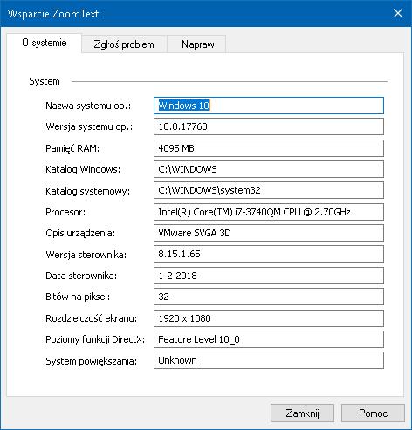Image resolution: width=412 pixels, height=430 pixels.
Task: Close the Wsparcie ZoomText dialog
Action: coord(398,13)
